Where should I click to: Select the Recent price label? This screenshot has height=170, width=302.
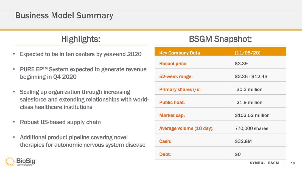(x=174, y=64)
